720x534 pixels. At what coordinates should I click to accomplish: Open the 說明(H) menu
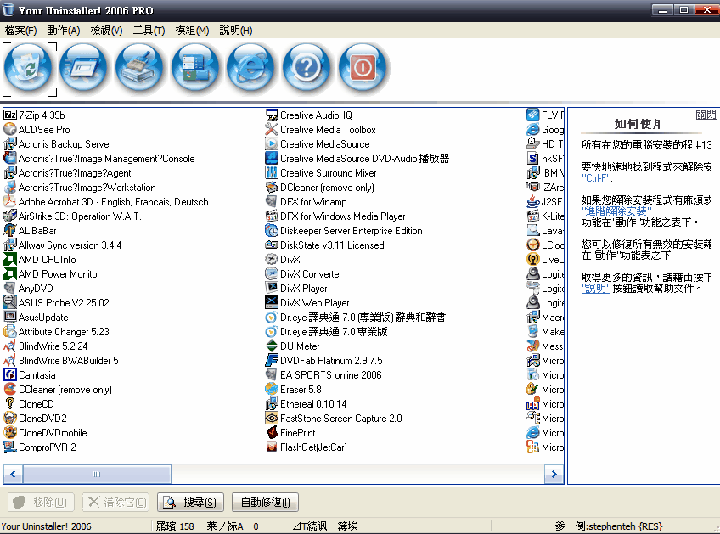[x=235, y=31]
